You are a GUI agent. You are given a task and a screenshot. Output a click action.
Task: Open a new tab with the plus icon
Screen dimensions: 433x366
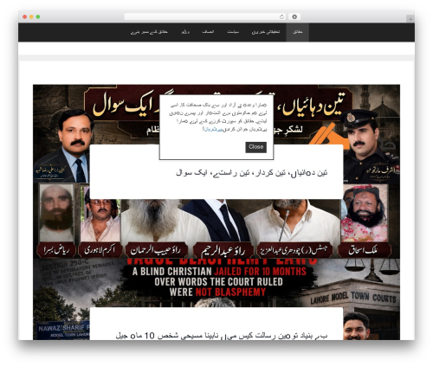(410, 19)
